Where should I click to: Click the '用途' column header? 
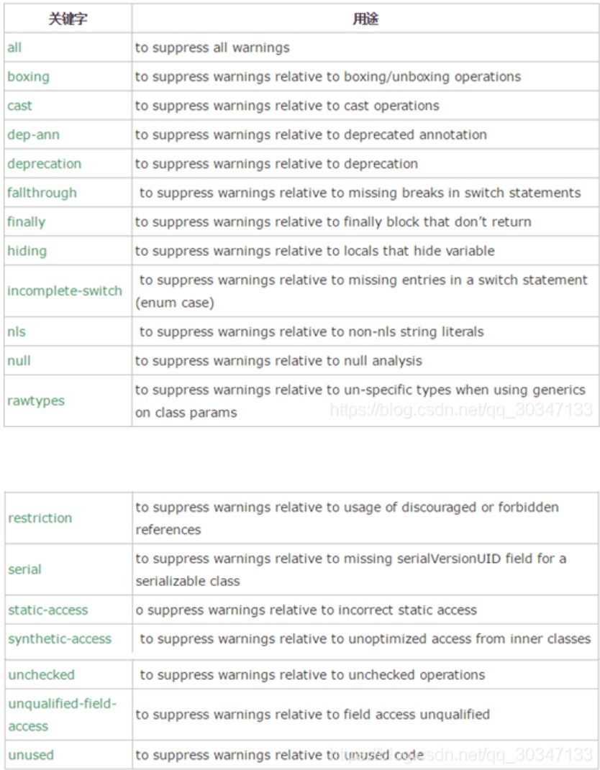click(x=365, y=19)
